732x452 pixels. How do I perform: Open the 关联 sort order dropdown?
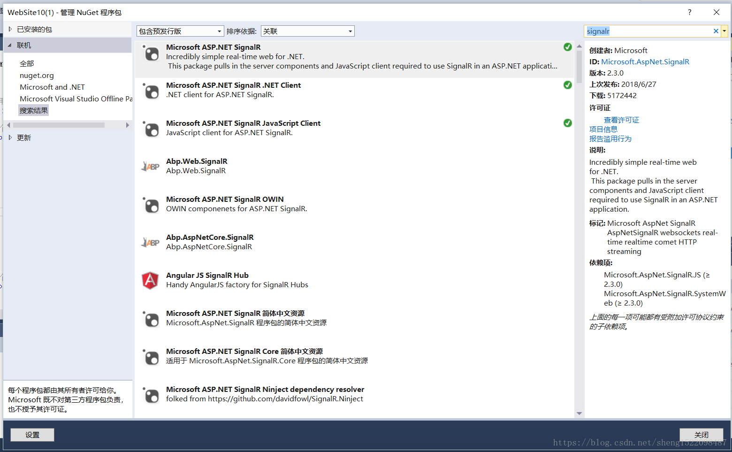pyautogui.click(x=307, y=31)
